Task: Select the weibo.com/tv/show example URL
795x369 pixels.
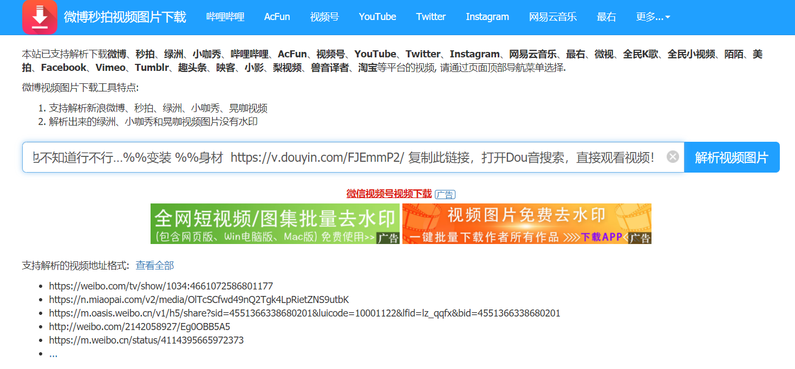Action: click(161, 286)
